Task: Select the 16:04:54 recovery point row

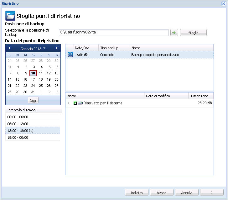Action: coord(139,55)
